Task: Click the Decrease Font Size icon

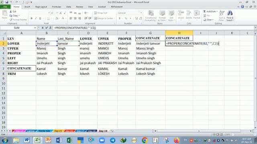Action: point(65,13)
